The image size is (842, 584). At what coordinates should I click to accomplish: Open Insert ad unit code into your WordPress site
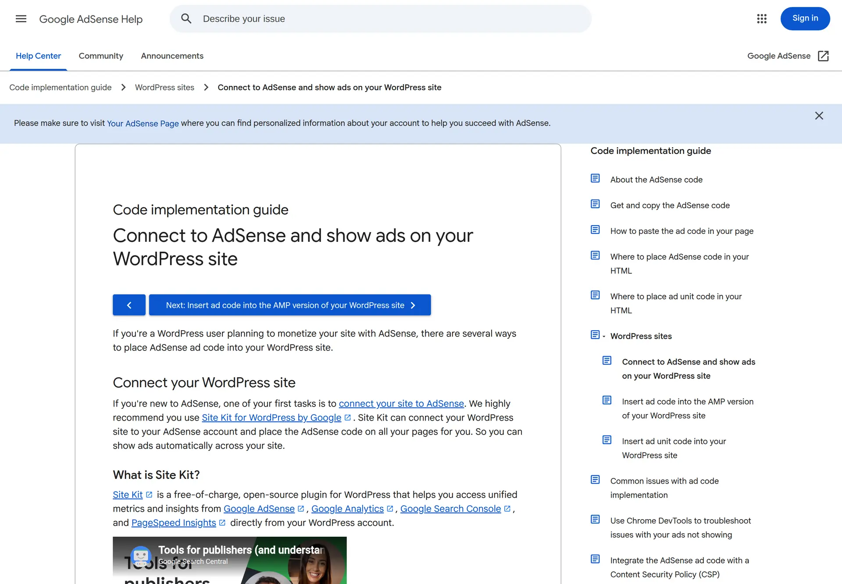point(674,448)
